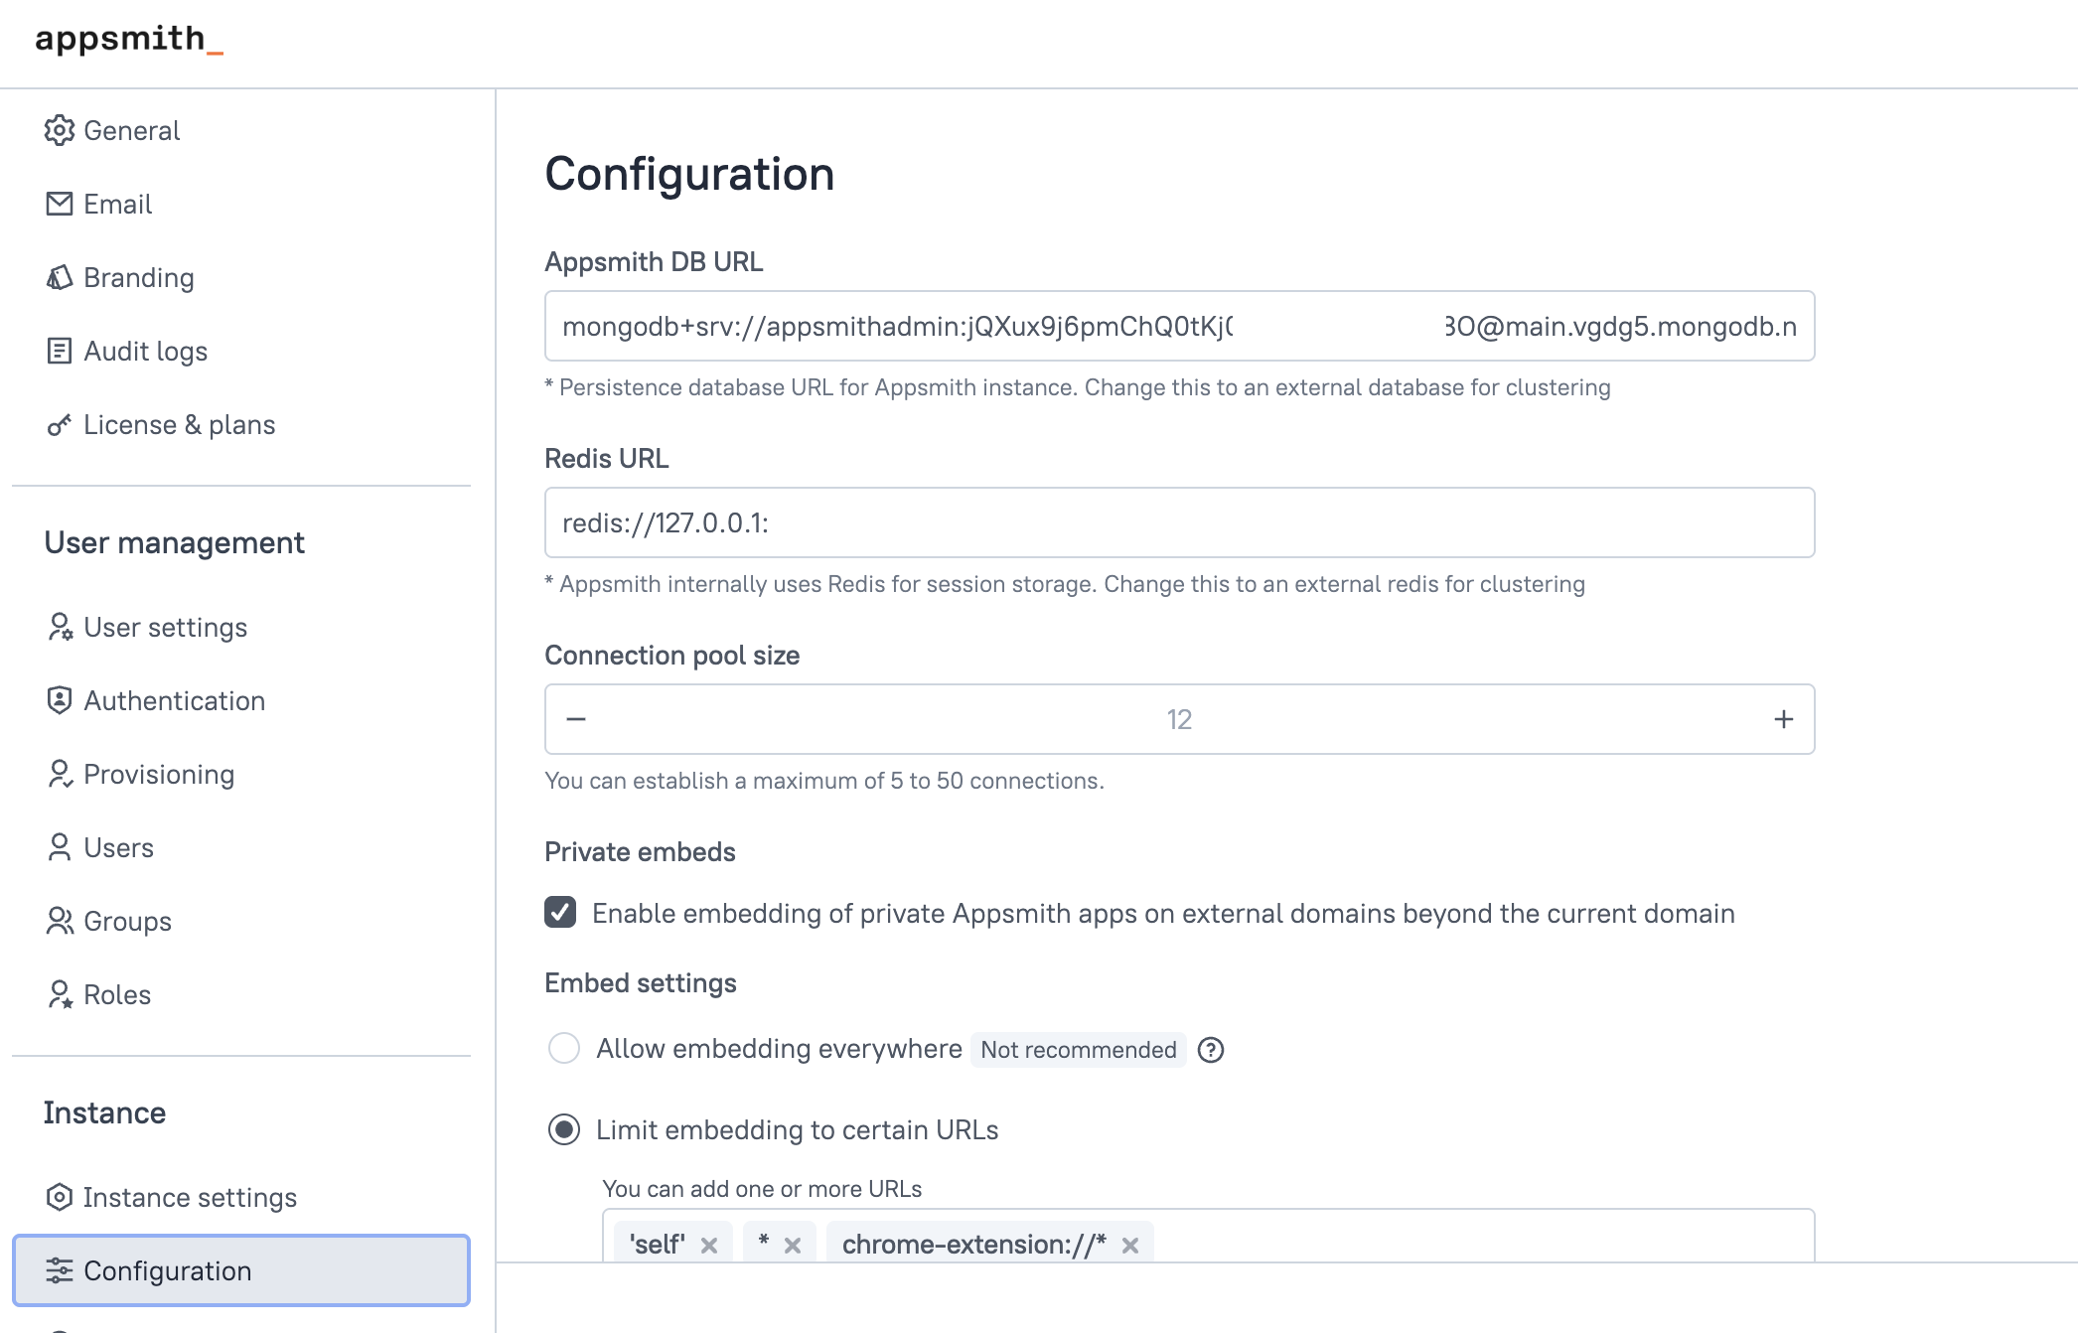Open Email settings envelope icon

[x=60, y=204]
